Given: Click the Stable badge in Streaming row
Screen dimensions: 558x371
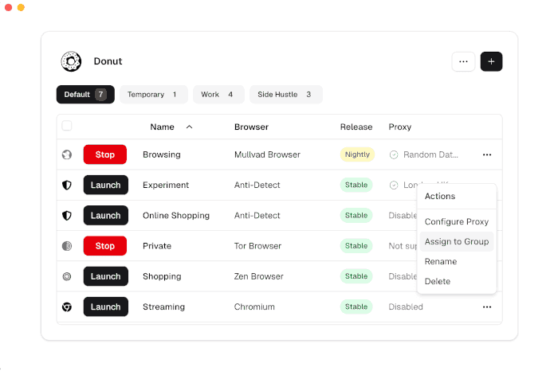Looking at the screenshot, I should coord(356,307).
